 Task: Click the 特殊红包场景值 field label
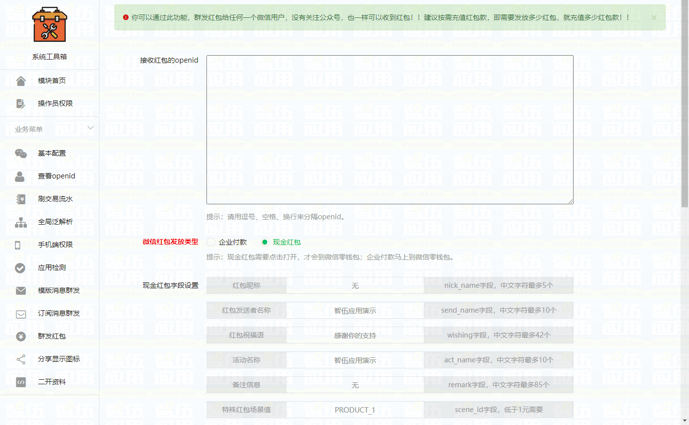[x=246, y=410]
